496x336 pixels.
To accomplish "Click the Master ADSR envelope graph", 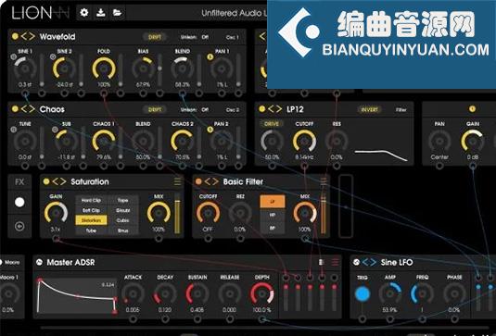I will 76,295.
